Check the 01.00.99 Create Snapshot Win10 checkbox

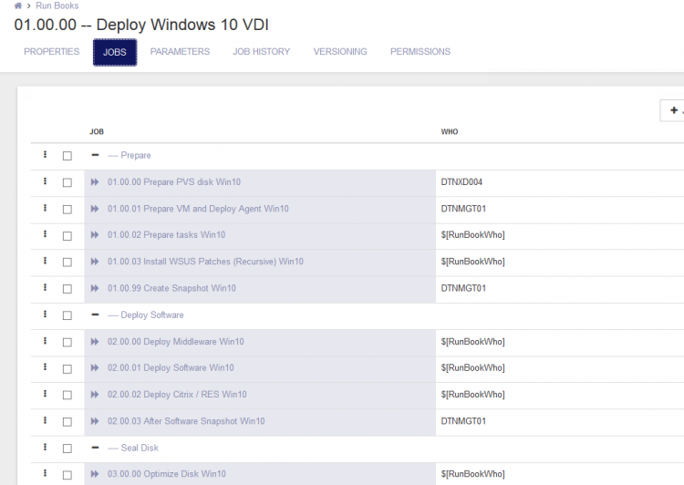(x=67, y=289)
